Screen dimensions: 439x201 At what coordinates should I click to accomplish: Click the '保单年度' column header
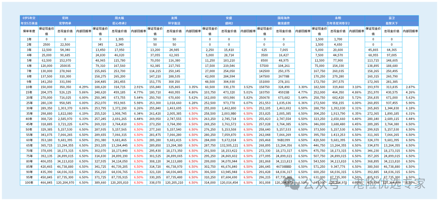pyautogui.click(x=29, y=31)
